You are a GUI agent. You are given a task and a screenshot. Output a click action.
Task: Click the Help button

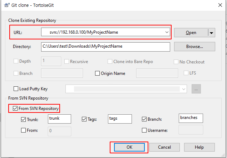pyautogui.click(x=199, y=147)
